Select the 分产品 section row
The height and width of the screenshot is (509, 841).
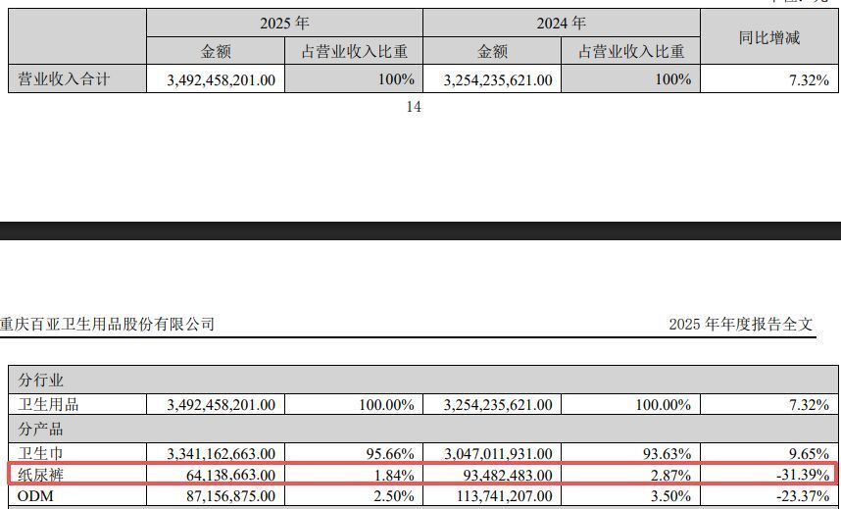pos(41,429)
